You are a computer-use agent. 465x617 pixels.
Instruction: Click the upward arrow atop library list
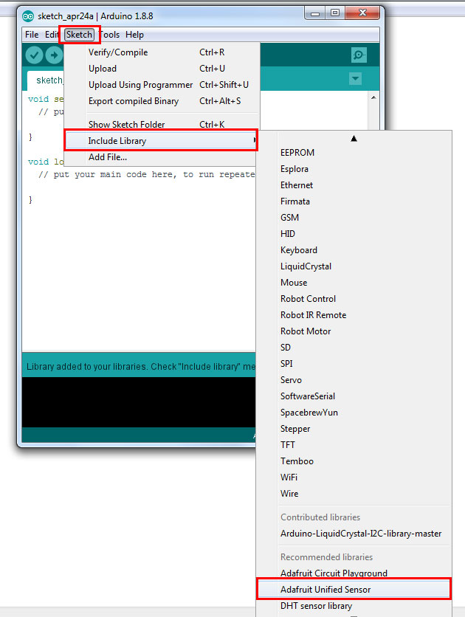(354, 139)
